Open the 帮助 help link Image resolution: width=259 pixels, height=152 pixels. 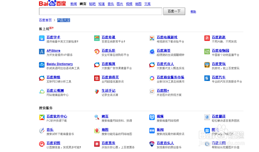(x=193, y=11)
